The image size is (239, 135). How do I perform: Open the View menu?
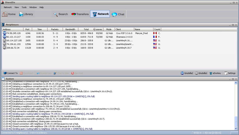(x=17, y=7)
